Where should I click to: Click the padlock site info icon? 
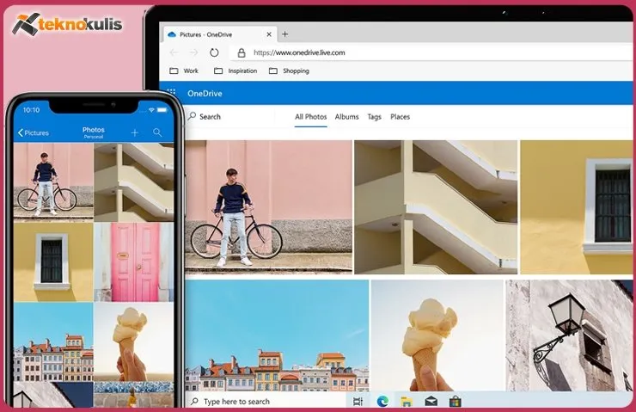pos(242,52)
